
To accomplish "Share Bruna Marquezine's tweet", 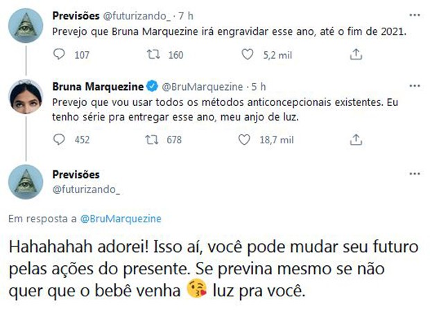I will pyautogui.click(x=355, y=140).
